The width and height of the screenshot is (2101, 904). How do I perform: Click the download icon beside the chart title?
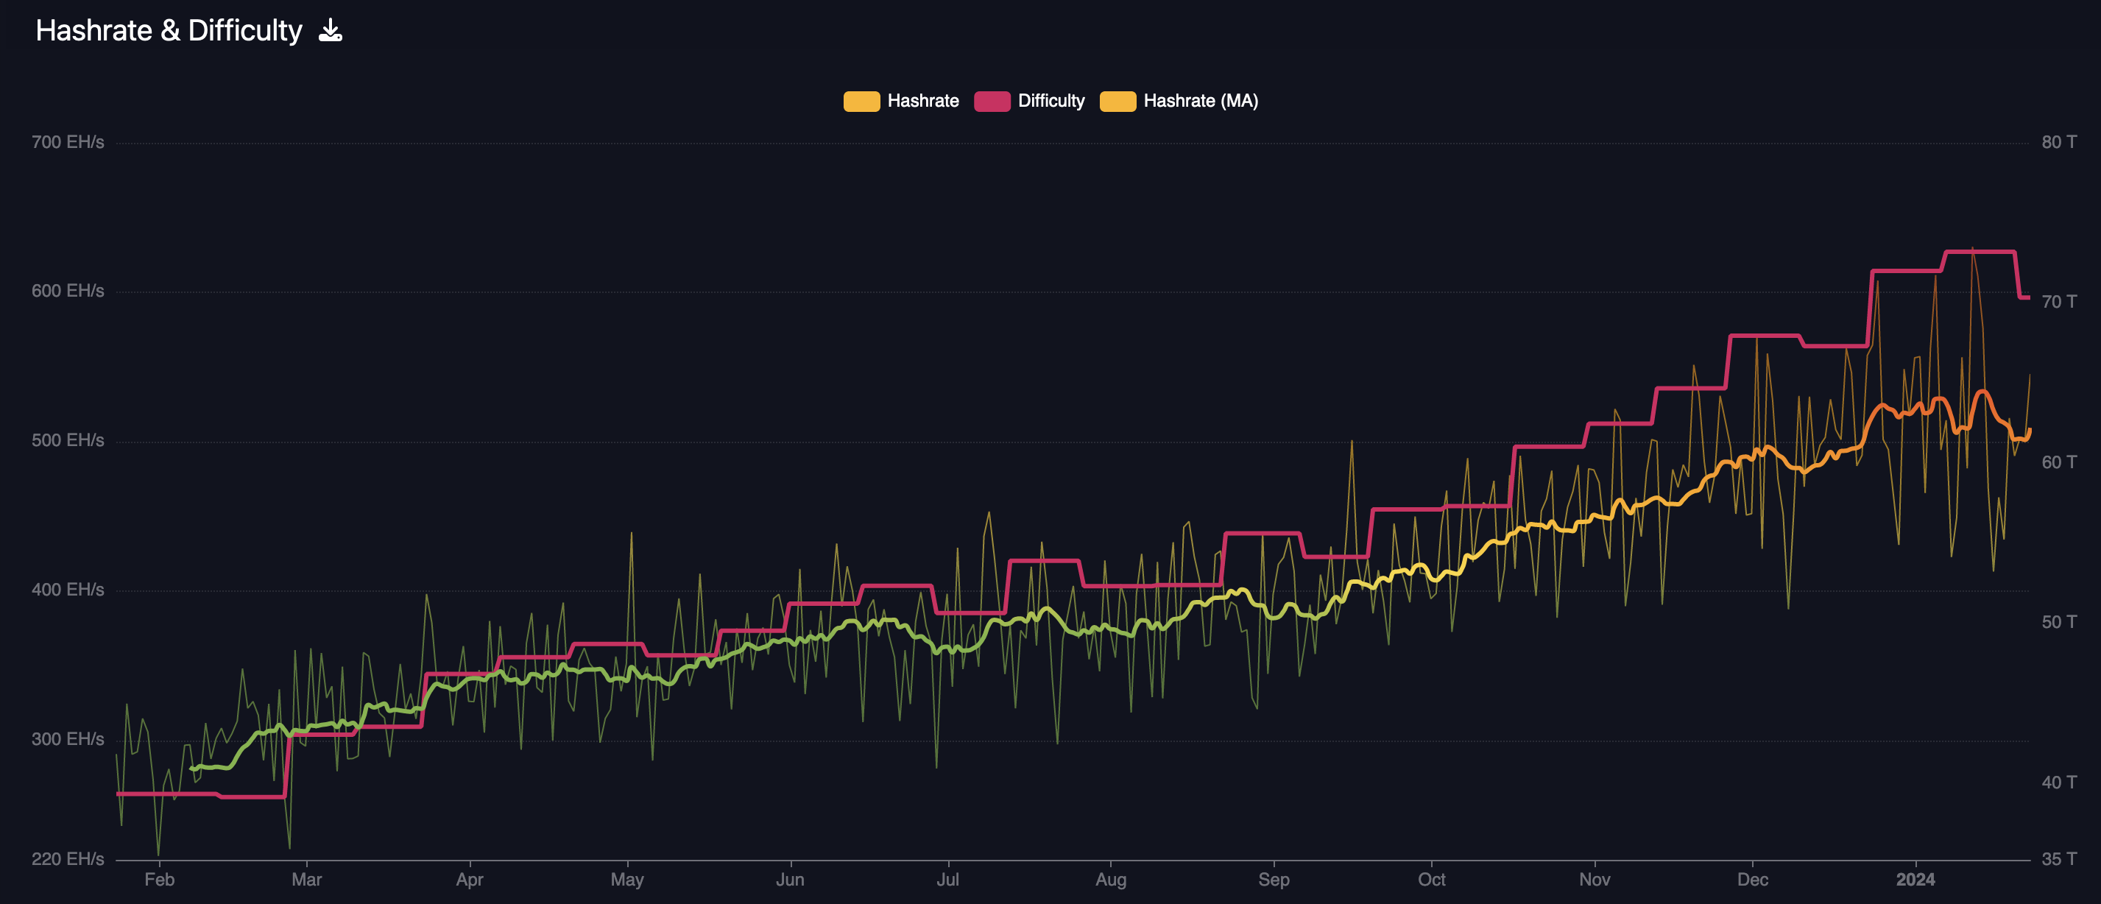click(x=331, y=31)
